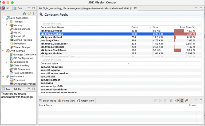The image size is (205, 126).
Task: Open the Socket I/O page icon
Action: (x=11, y=36)
